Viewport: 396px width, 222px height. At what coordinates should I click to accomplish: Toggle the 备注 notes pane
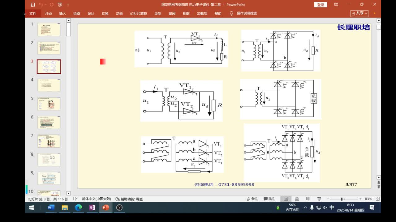tap(252, 199)
